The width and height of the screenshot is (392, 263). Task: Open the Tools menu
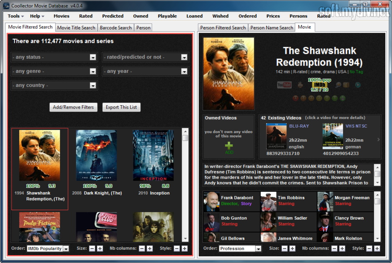(16, 16)
